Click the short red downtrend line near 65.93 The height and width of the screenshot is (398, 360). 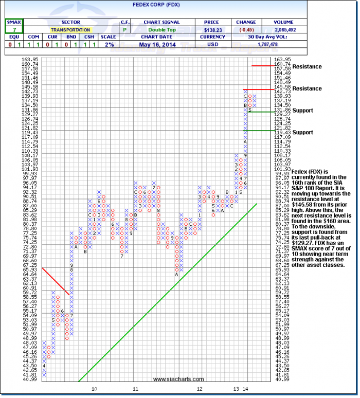coord(55,281)
